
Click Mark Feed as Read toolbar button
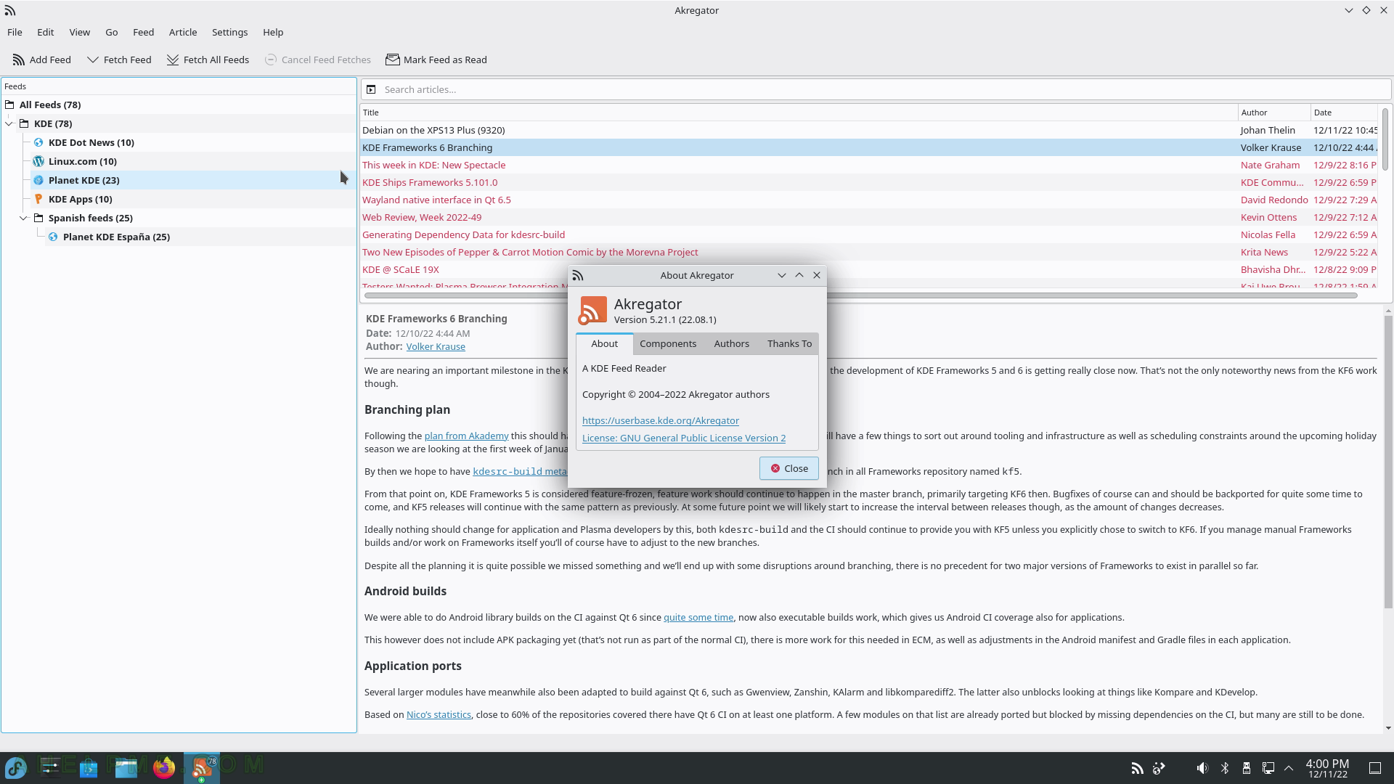436,60
